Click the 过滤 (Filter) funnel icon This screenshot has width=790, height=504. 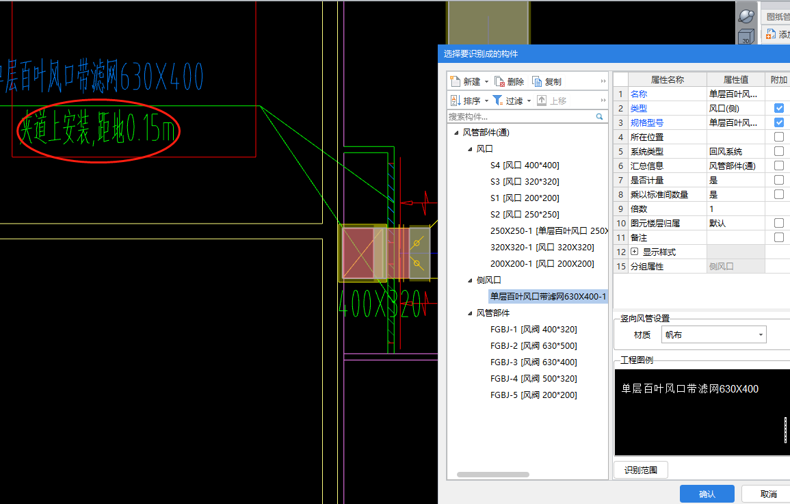click(498, 101)
